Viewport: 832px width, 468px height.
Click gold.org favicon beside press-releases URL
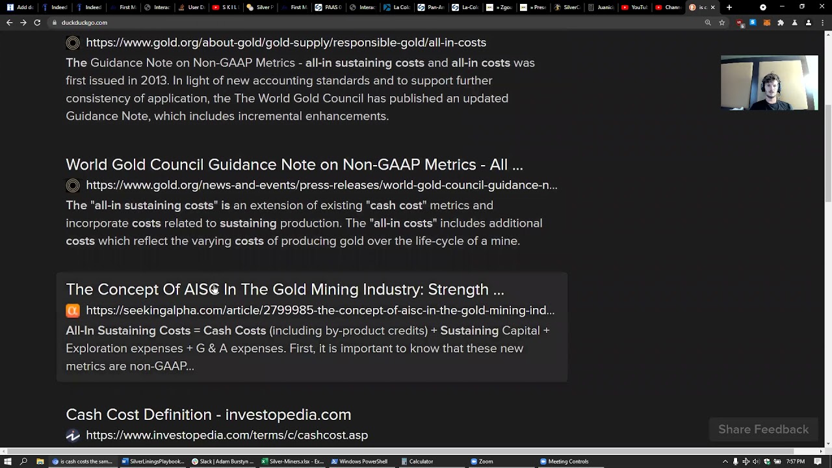click(73, 185)
